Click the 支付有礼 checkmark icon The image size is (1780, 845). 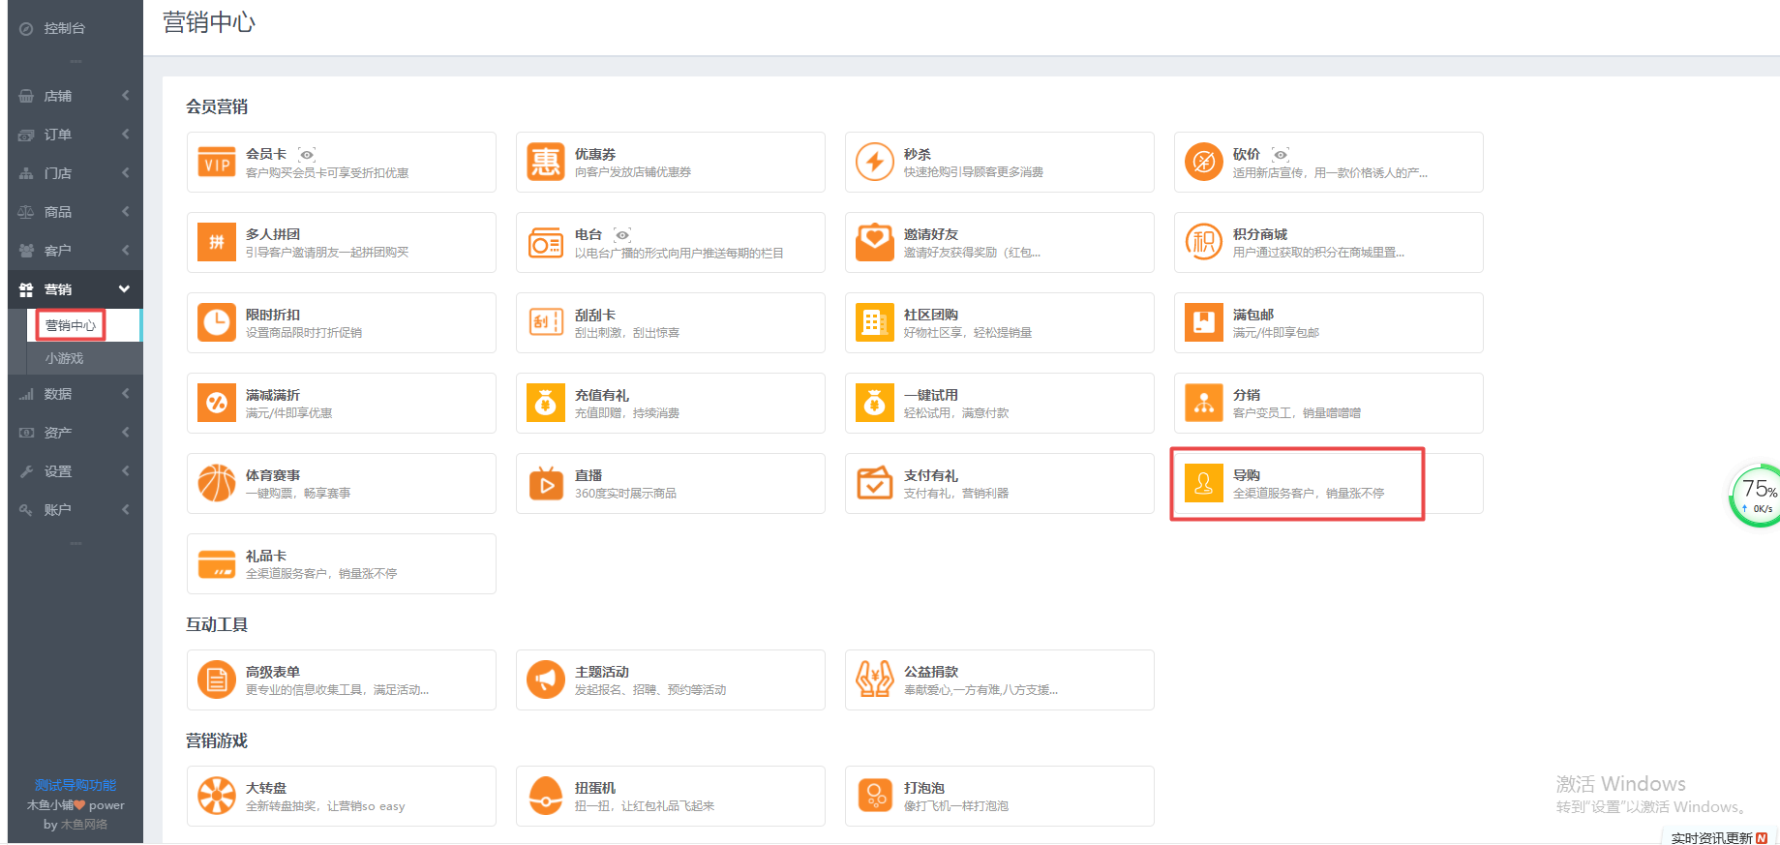875,483
